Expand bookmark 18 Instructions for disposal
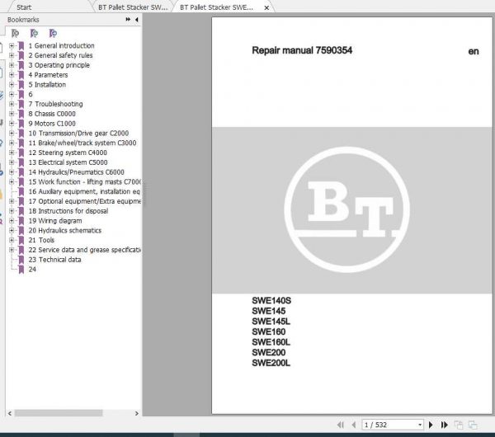This screenshot has width=495, height=437. click(x=12, y=211)
